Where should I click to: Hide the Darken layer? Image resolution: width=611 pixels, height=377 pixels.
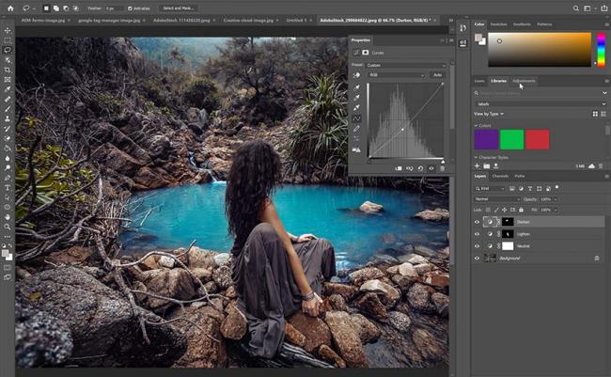[478, 222]
